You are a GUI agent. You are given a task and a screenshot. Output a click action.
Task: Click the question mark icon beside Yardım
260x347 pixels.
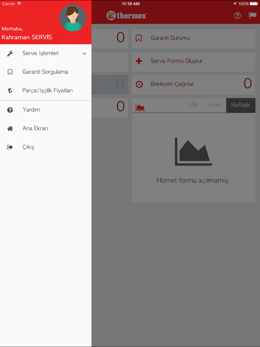coord(10,110)
